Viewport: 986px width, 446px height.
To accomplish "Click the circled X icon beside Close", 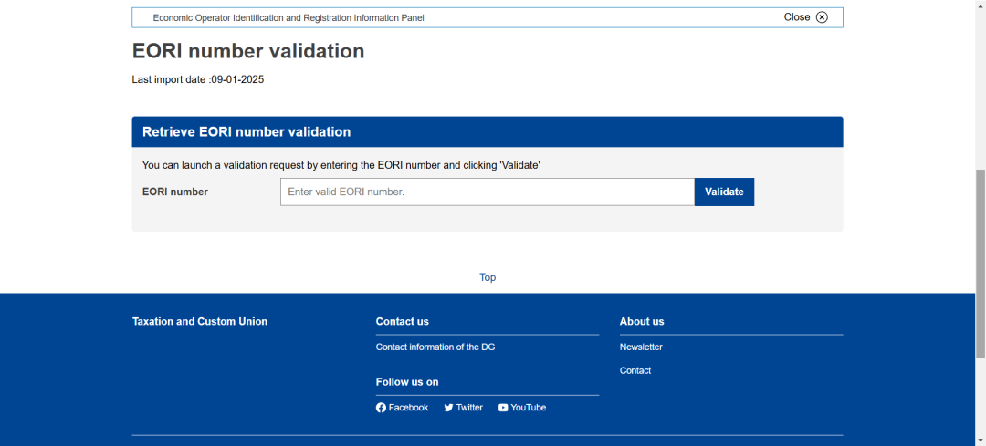I will tap(822, 17).
